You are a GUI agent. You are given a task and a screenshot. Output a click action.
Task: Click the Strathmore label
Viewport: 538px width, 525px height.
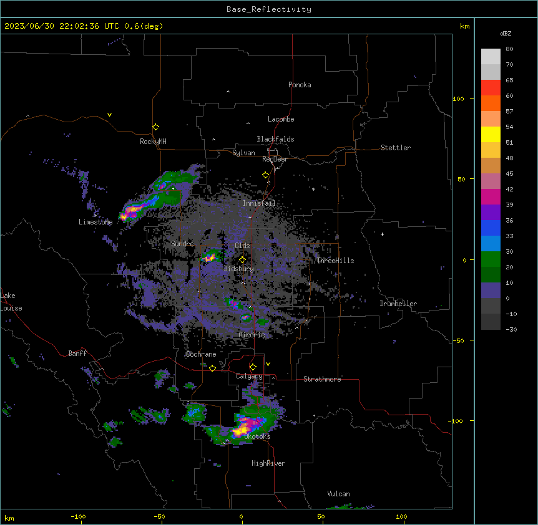[x=322, y=379]
